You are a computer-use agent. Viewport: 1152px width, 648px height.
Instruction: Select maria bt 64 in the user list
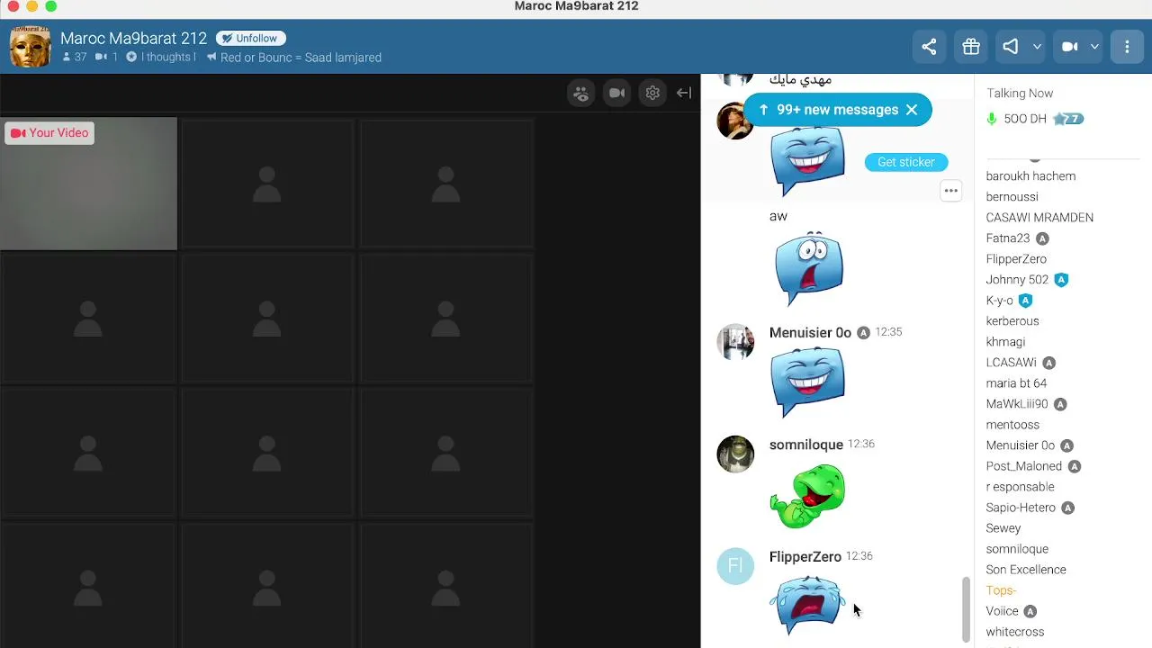[1016, 383]
